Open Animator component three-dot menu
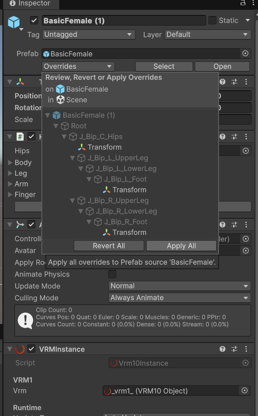The image size is (258, 416). [246, 225]
